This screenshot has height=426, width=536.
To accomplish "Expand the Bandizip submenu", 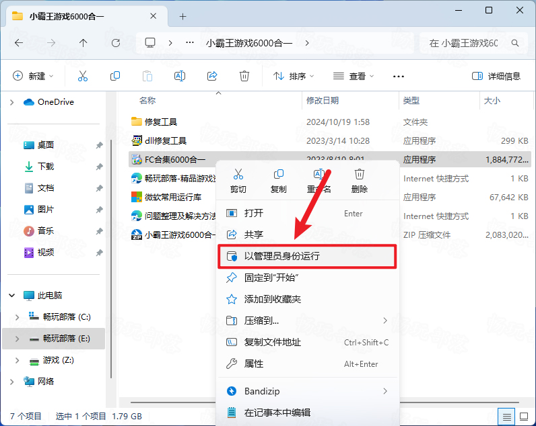I will (x=385, y=391).
